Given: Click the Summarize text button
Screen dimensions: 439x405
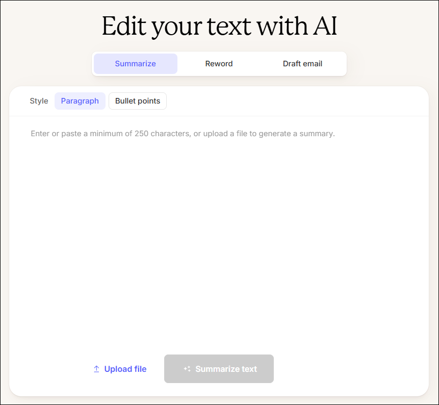Looking at the screenshot, I should click(219, 369).
